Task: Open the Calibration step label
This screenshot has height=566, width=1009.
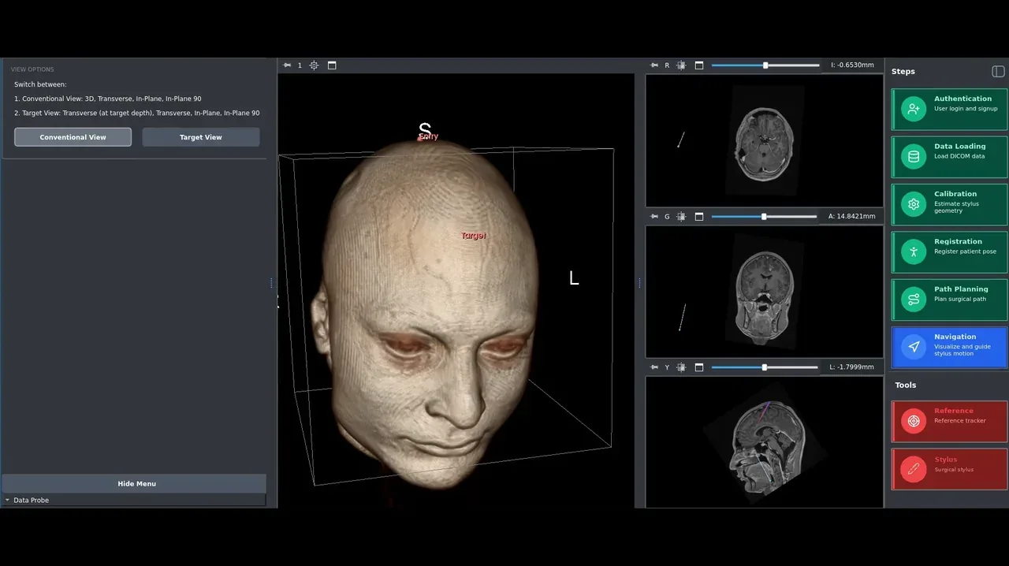Action: coord(955,194)
